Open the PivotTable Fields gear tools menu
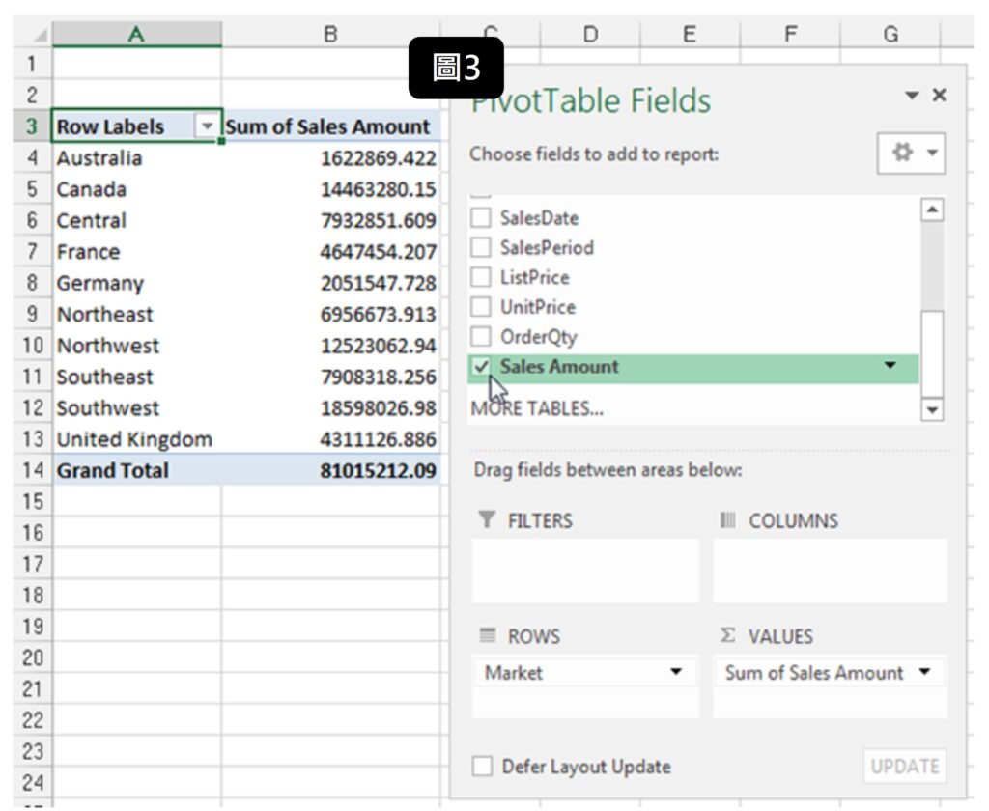The width and height of the screenshot is (989, 811). click(910, 154)
